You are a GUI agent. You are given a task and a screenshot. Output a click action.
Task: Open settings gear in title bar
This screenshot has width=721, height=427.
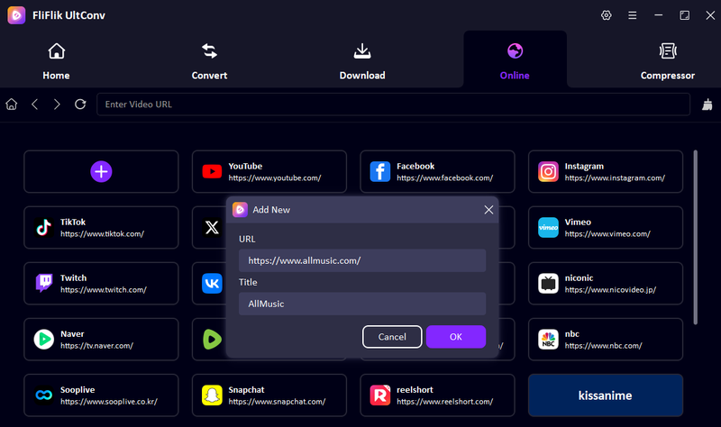click(606, 15)
